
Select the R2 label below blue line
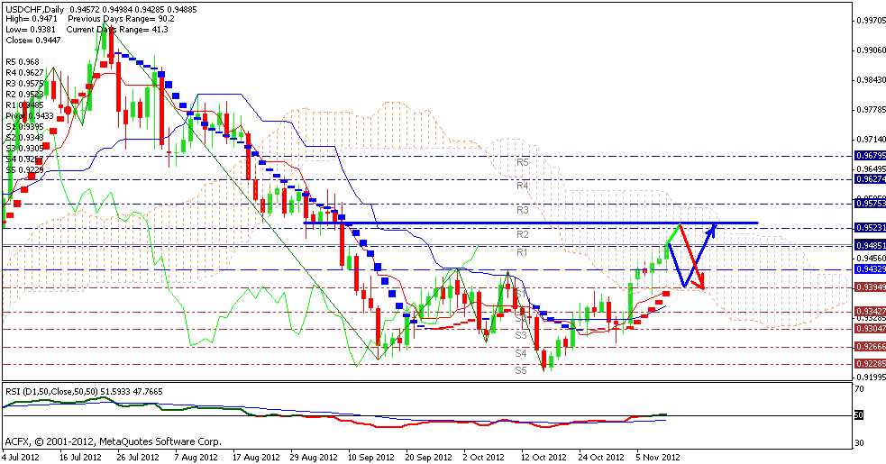click(x=522, y=234)
